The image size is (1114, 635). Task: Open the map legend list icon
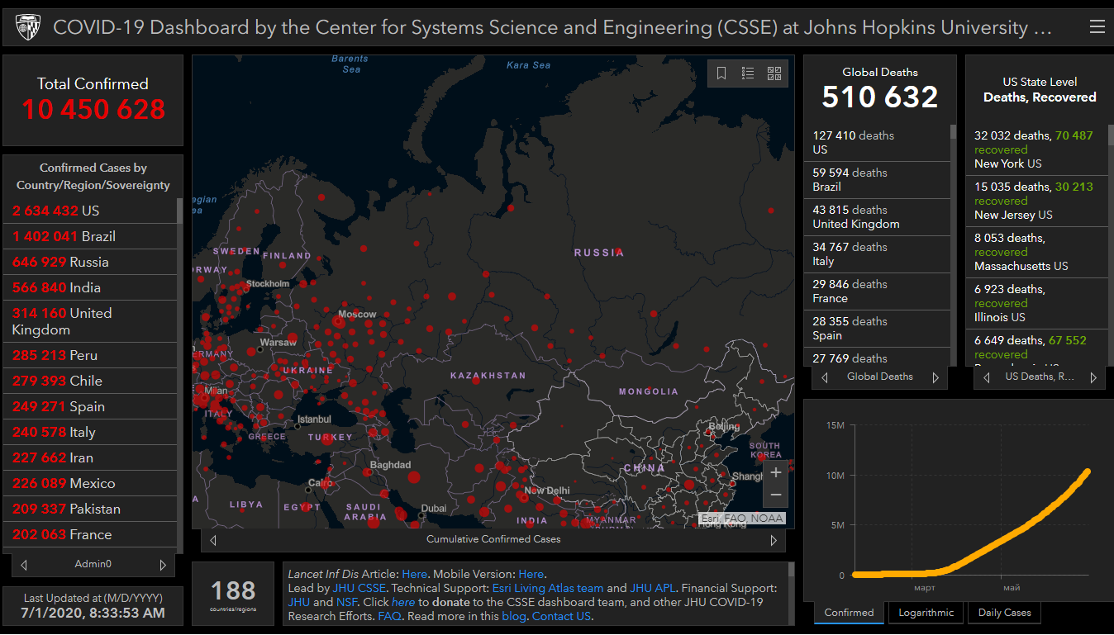[x=748, y=73]
